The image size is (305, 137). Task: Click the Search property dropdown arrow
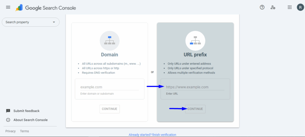click(x=54, y=22)
